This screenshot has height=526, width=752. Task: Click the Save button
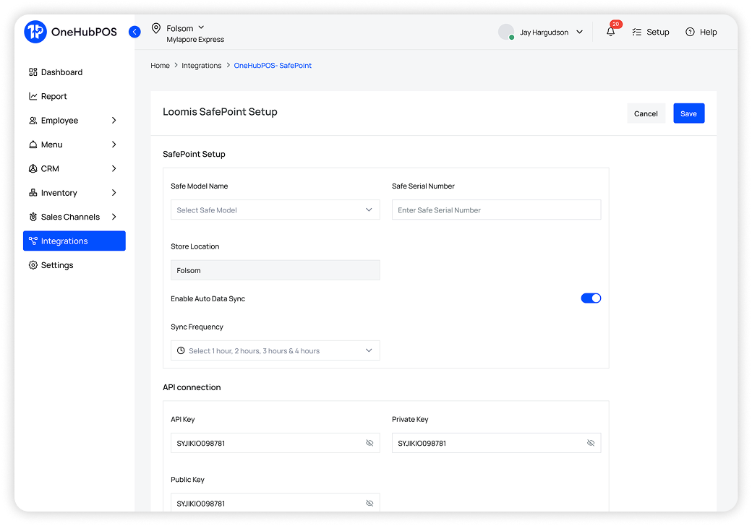pyautogui.click(x=688, y=113)
